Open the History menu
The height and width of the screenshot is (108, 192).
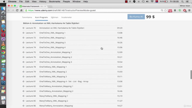[x=43, y=1]
